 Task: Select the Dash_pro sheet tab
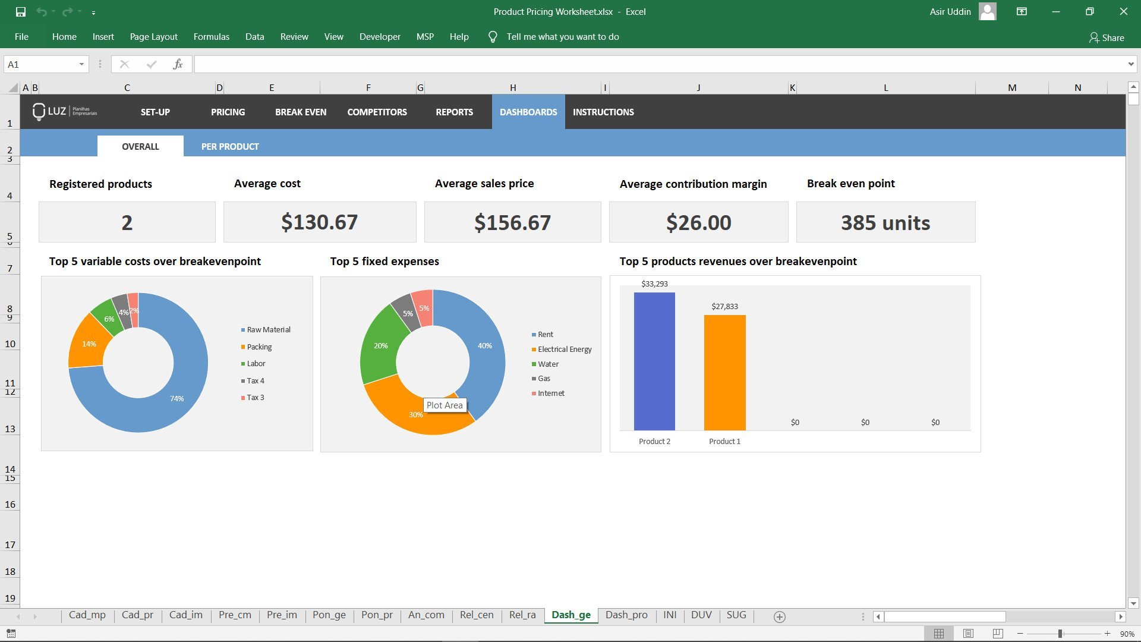click(x=626, y=615)
